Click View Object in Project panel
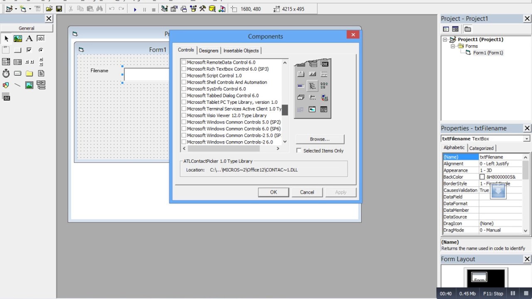 tap(456, 29)
